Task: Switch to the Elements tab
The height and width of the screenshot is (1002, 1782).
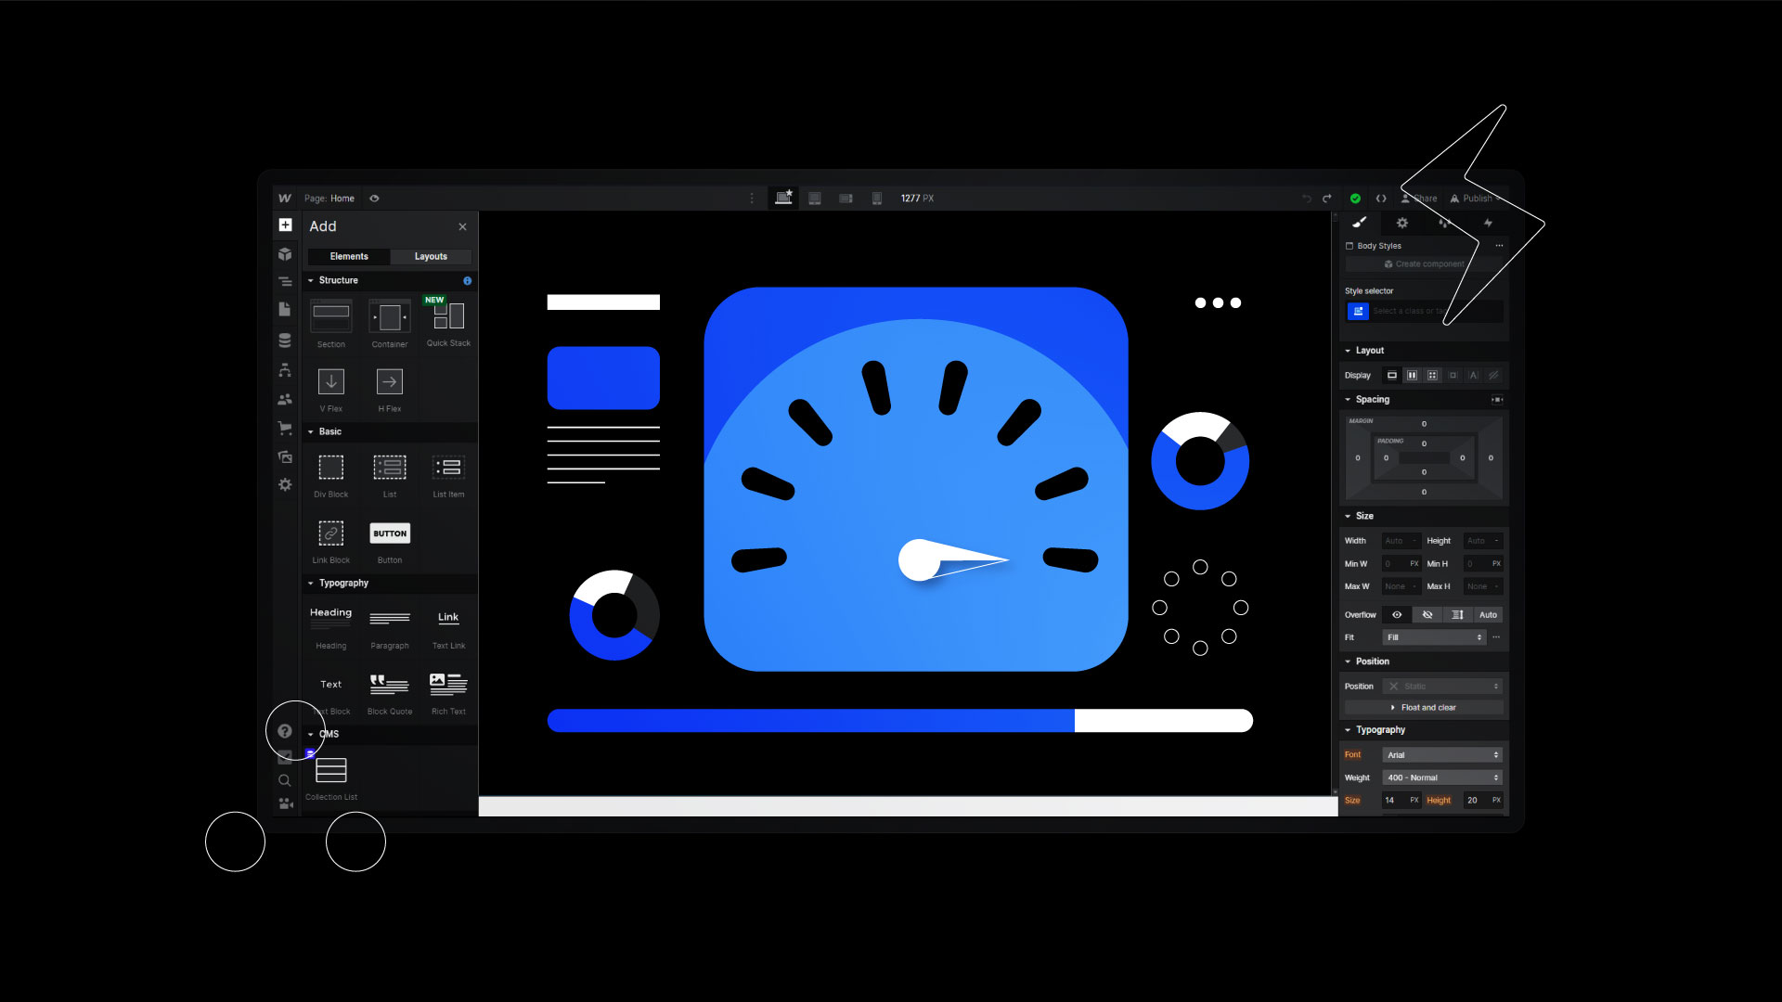Action: pyautogui.click(x=349, y=256)
